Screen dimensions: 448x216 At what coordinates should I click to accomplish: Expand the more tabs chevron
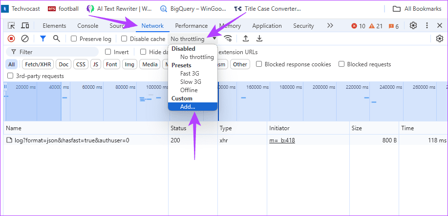330,25
